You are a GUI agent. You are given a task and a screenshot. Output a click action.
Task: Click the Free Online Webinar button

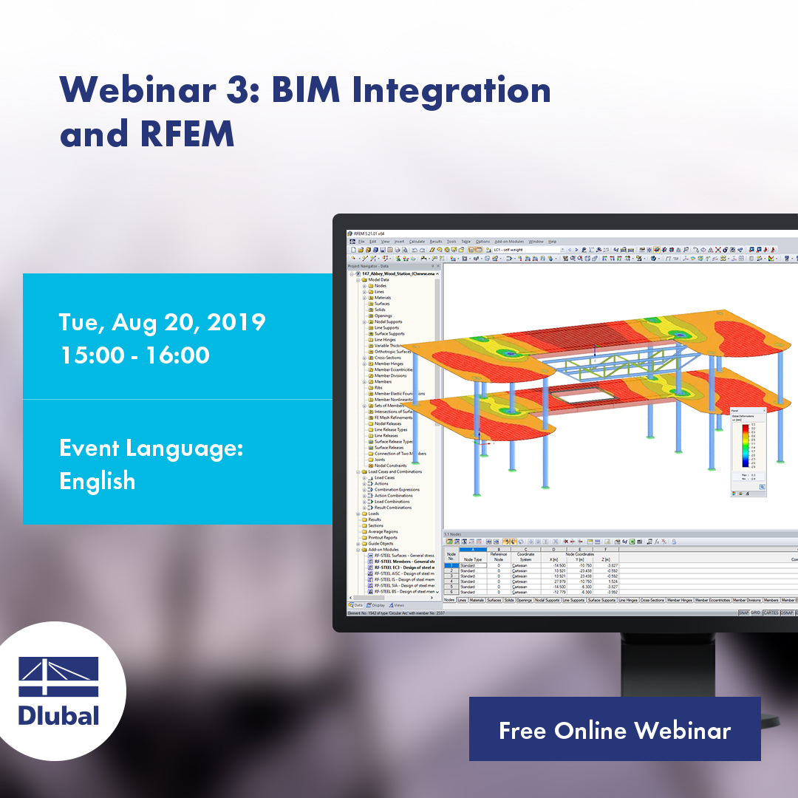[x=615, y=731]
